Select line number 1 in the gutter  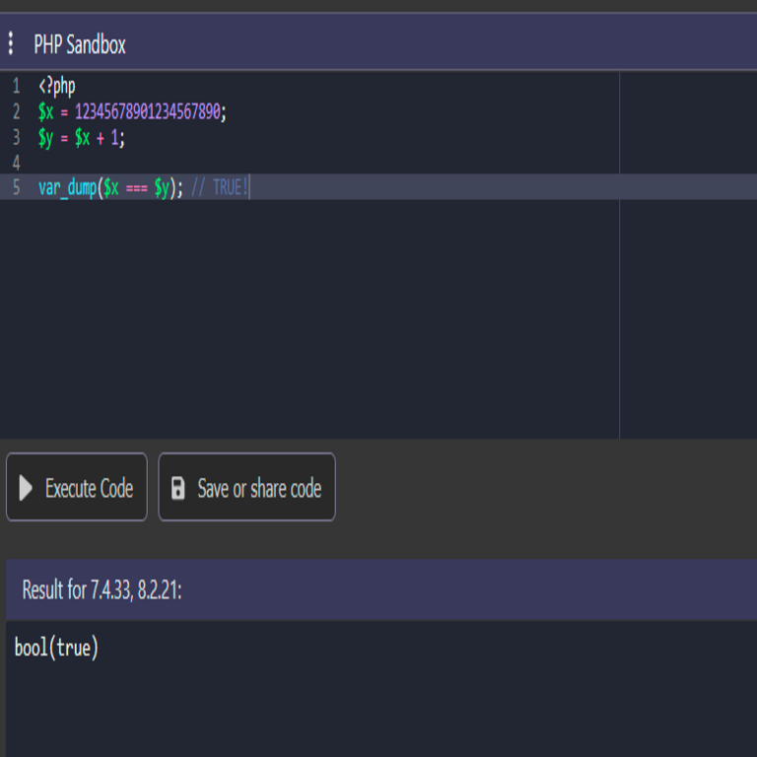tap(16, 86)
